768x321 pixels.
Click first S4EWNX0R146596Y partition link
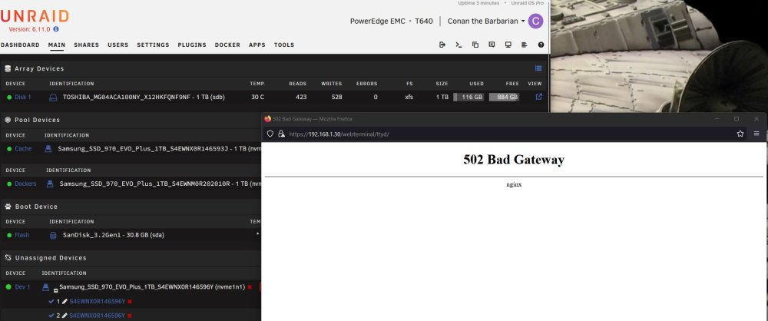(x=97, y=301)
